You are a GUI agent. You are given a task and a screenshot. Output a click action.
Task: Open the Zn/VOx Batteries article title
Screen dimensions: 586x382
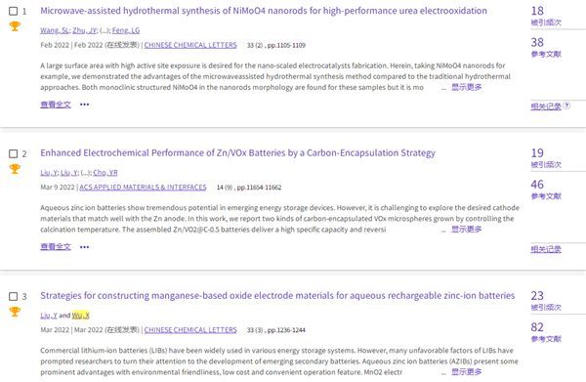(x=237, y=152)
